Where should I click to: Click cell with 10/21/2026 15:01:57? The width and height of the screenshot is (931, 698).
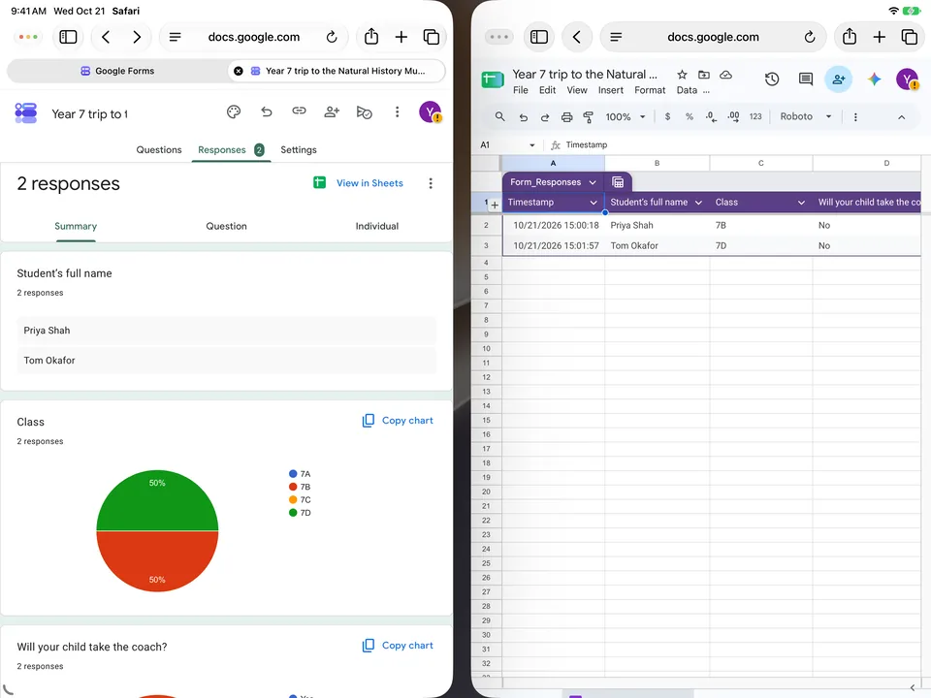click(x=554, y=245)
